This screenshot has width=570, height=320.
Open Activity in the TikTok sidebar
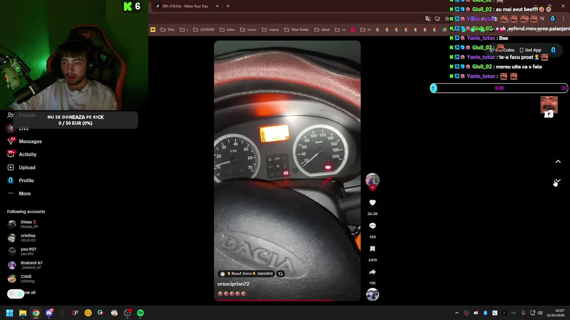(x=28, y=154)
